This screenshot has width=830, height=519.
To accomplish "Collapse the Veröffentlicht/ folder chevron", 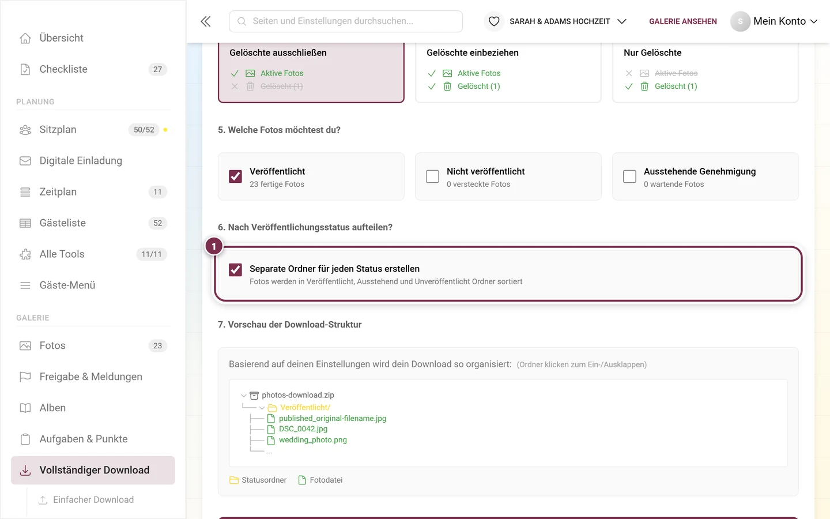I will pos(262,408).
